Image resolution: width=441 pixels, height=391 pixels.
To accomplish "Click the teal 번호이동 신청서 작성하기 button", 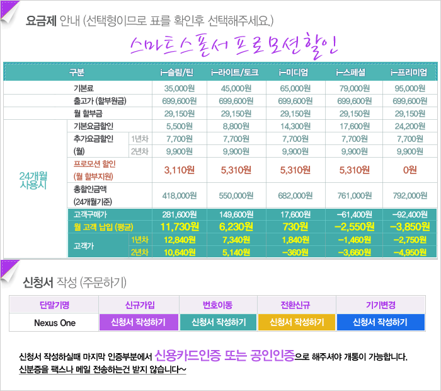I will pyautogui.click(x=219, y=322).
